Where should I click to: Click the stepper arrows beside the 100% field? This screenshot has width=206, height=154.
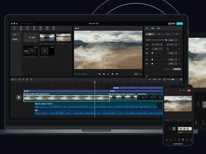click(176, 40)
